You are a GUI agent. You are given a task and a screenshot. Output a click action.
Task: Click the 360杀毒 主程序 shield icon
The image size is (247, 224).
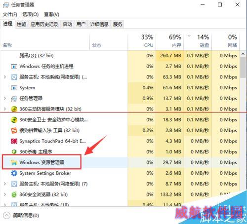14,151
